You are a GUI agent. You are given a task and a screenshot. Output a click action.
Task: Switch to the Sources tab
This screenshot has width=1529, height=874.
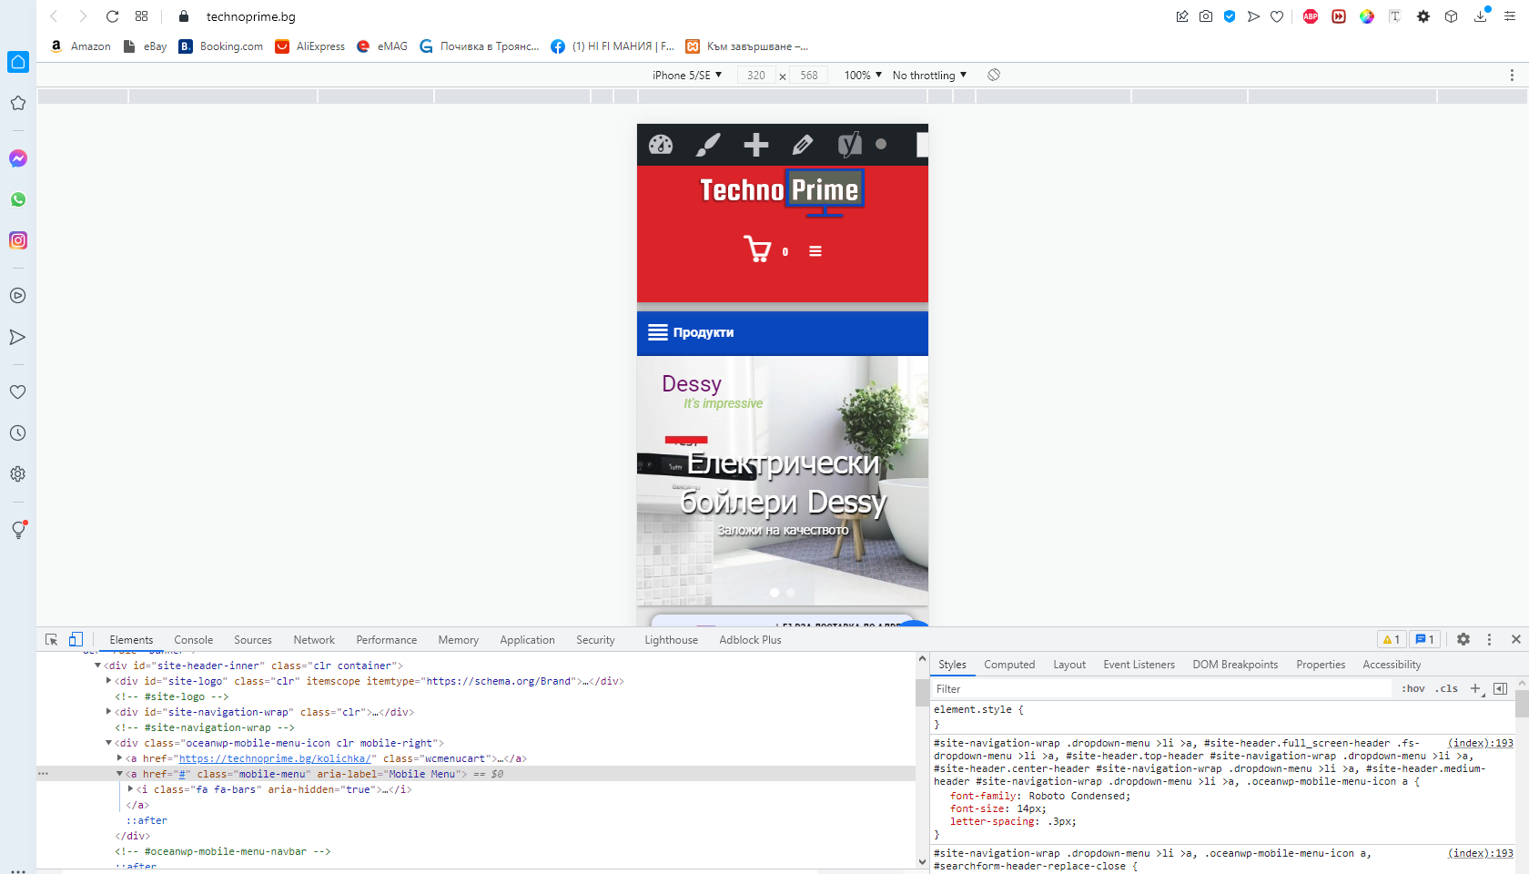click(253, 640)
